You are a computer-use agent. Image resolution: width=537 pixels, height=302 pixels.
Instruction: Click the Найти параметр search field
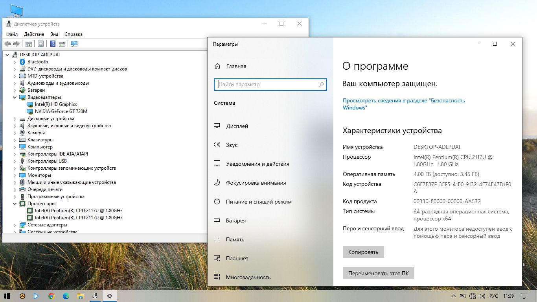[x=270, y=84]
